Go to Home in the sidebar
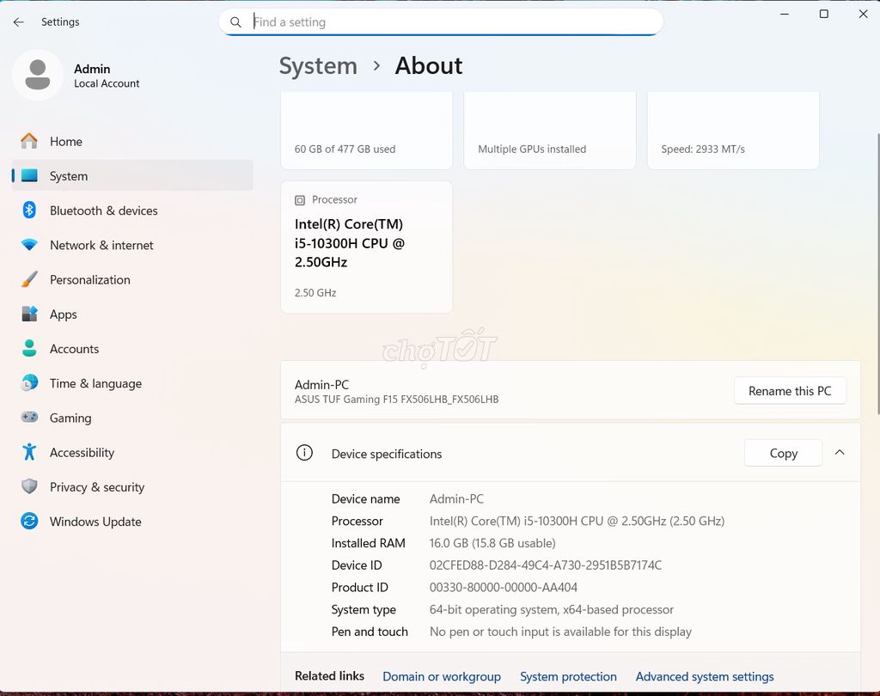 [x=66, y=141]
